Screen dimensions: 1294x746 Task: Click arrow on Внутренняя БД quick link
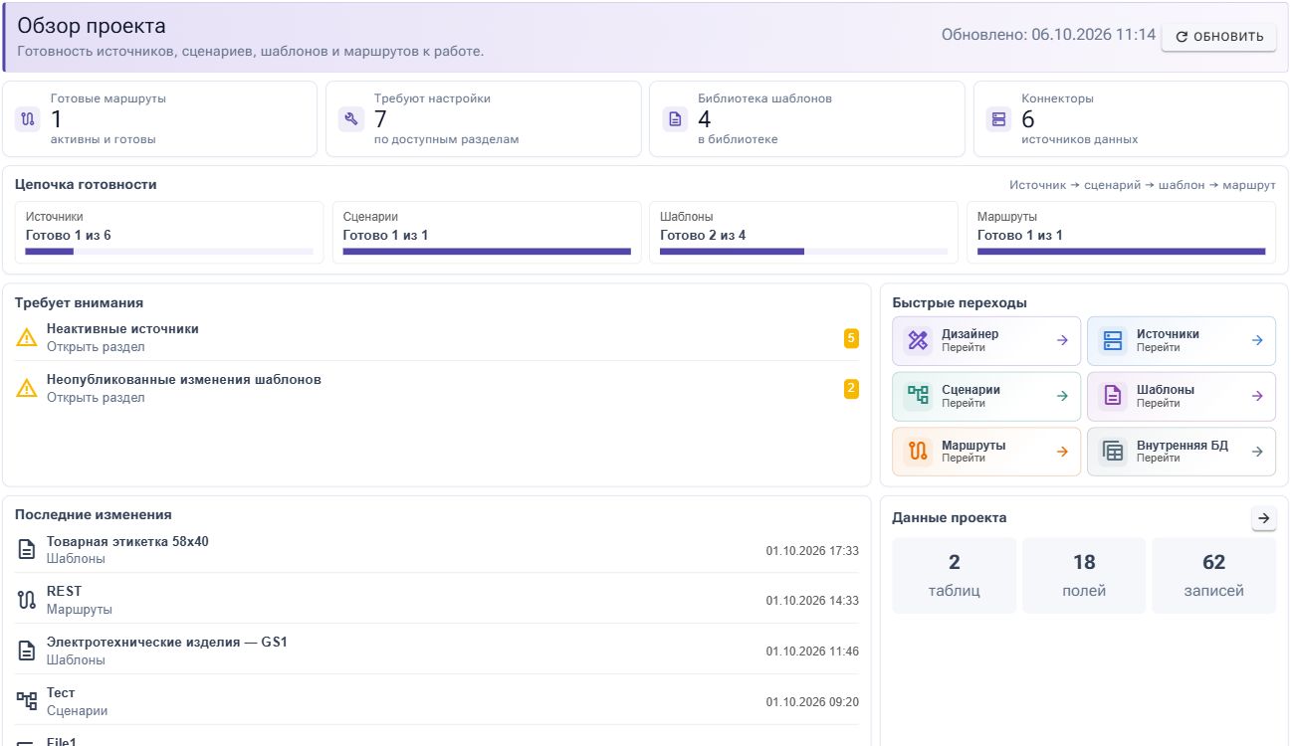[1257, 452]
